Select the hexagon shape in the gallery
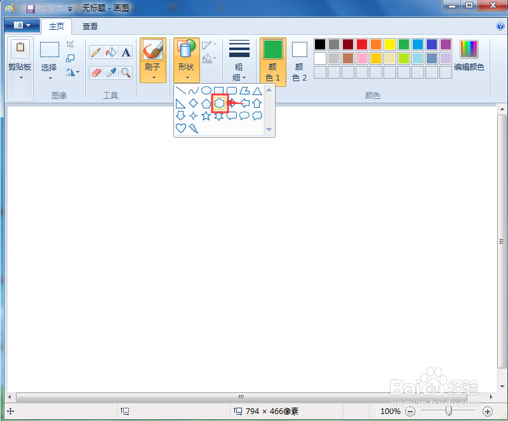Image resolution: width=508 pixels, height=421 pixels. coord(219,103)
